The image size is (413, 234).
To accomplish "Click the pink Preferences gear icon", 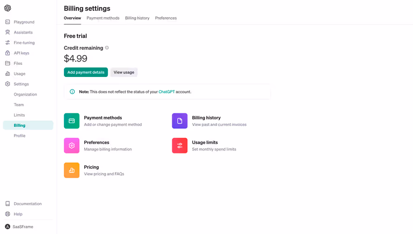I will click(72, 145).
